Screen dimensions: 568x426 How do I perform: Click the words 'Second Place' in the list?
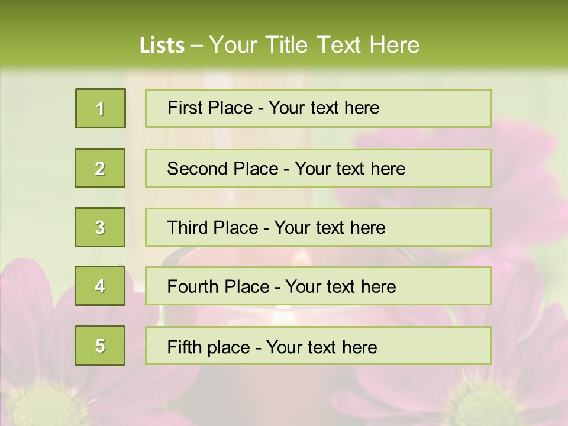click(222, 169)
